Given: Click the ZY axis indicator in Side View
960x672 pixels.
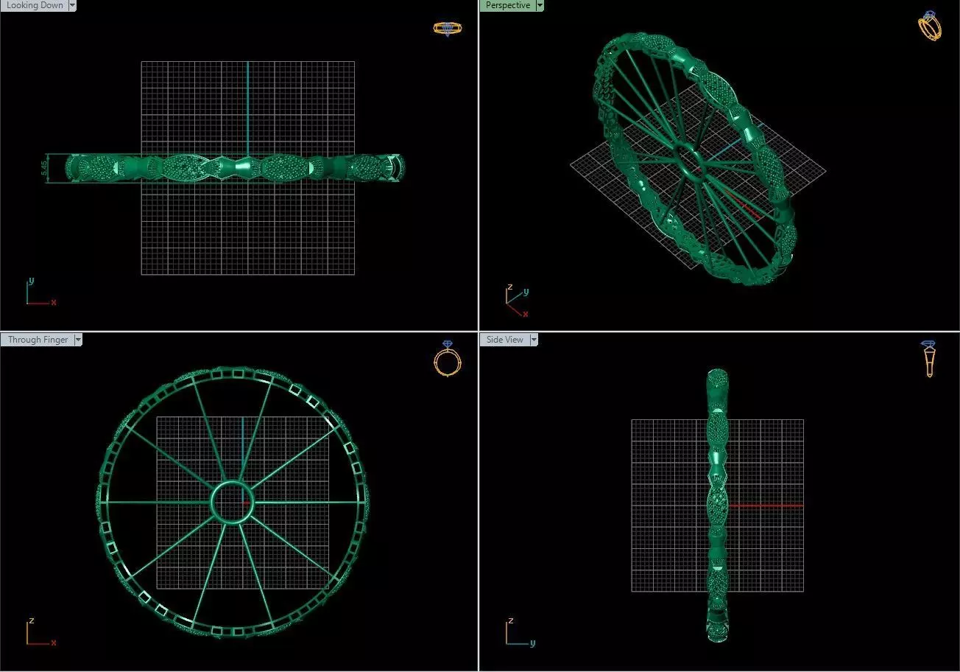Looking at the screenshot, I should (x=520, y=632).
